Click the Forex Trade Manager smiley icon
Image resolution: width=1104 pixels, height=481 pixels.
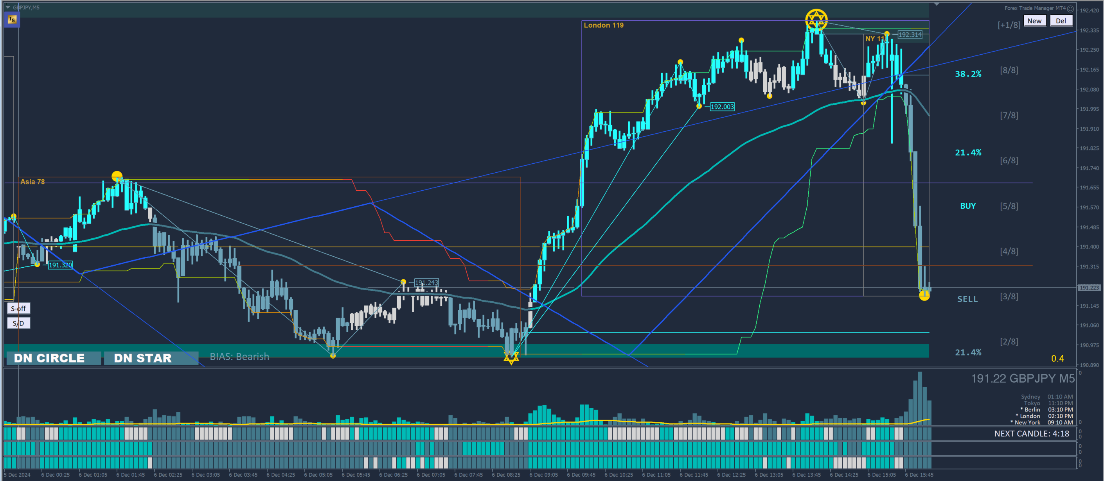1070,9
